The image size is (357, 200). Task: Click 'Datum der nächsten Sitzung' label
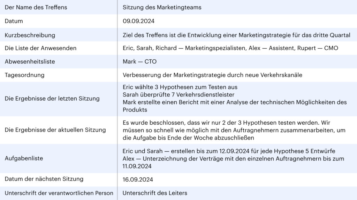pos(44,179)
